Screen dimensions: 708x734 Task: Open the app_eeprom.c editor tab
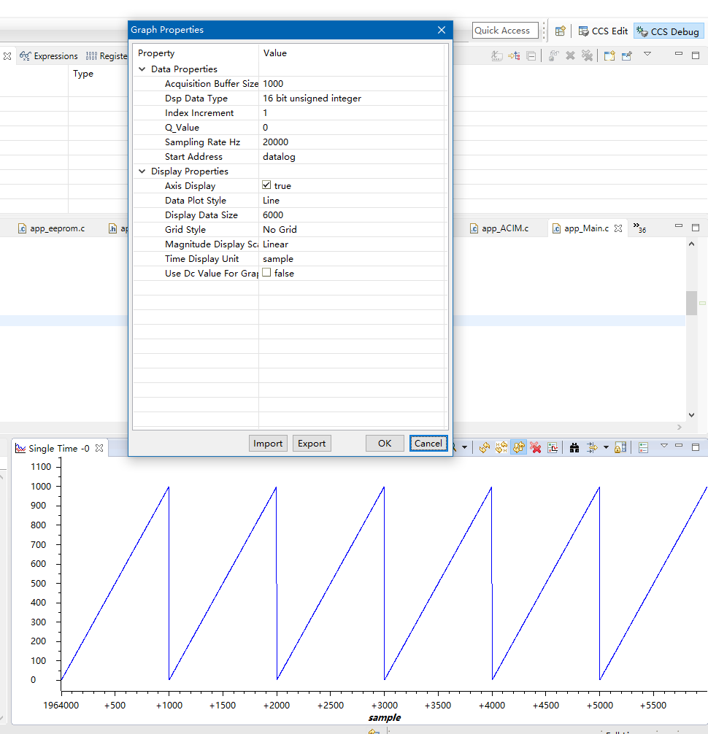click(x=52, y=228)
